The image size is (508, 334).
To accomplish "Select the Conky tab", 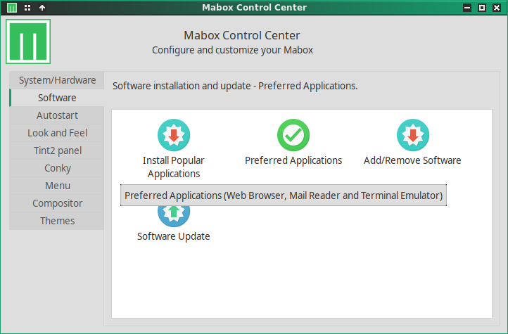I will point(57,168).
